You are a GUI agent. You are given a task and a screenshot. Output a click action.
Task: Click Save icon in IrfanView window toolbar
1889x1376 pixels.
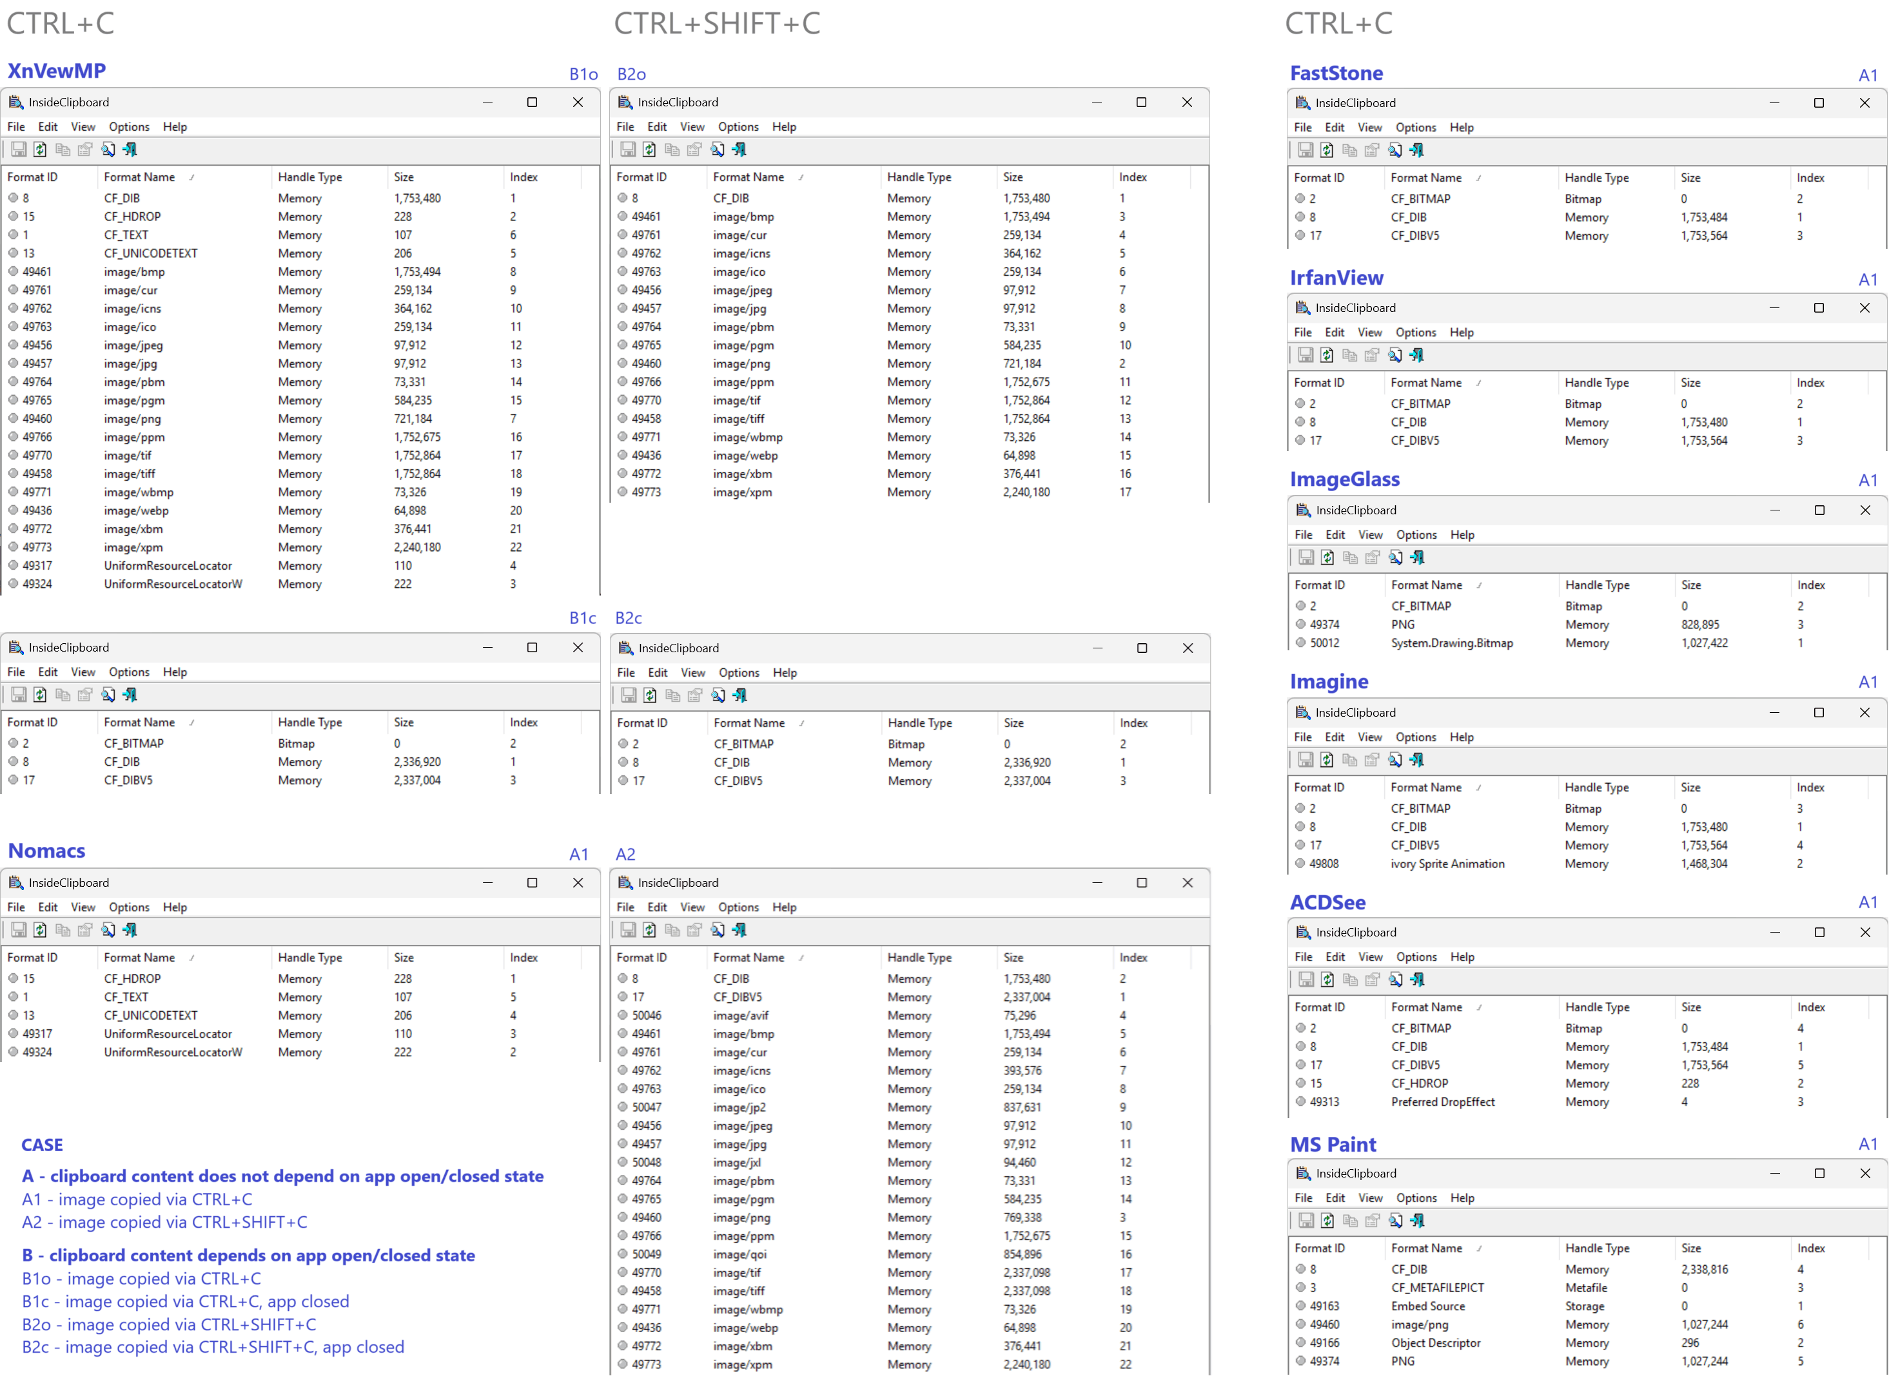[x=1305, y=356]
